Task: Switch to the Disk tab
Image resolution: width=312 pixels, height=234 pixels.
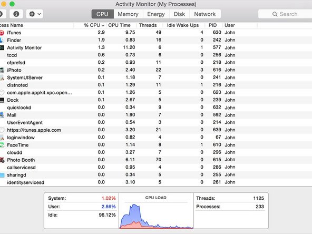Action: point(179,14)
